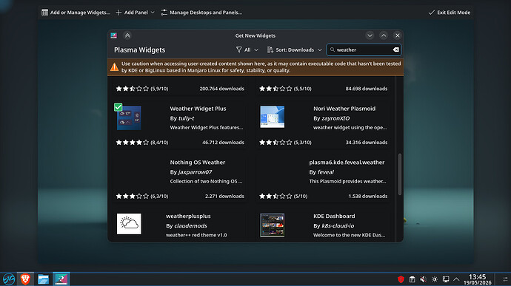Screen dimensions: 511x286
Task: Open KDE Dashboard thumbnail
Action: (272, 225)
